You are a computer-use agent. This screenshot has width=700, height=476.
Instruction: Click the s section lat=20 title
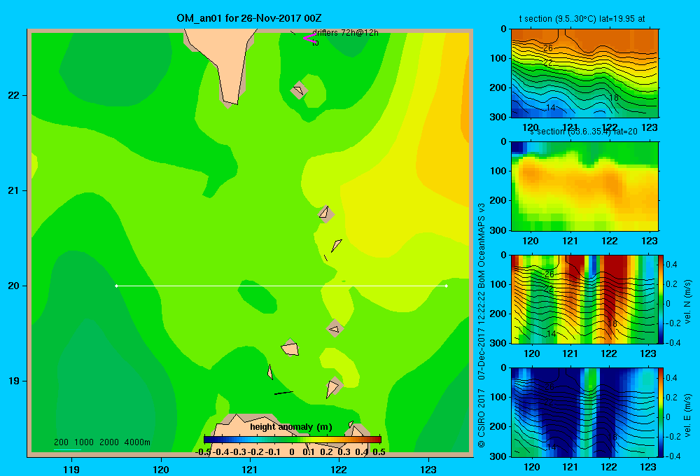coord(584,132)
